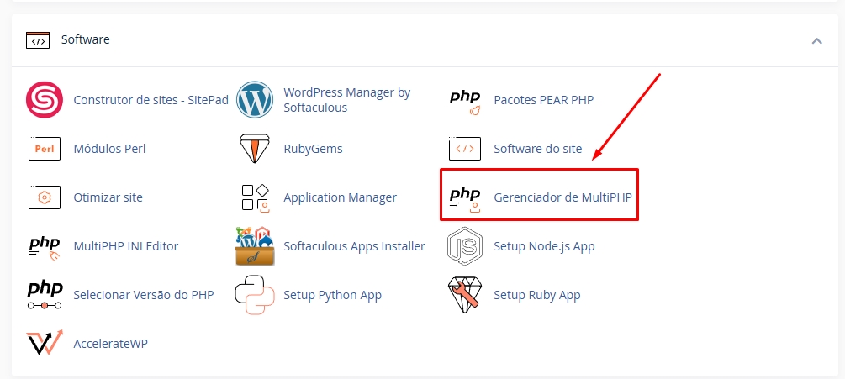This screenshot has width=845, height=379.
Task: Select the Setup Node.js App icon
Action: click(x=465, y=246)
